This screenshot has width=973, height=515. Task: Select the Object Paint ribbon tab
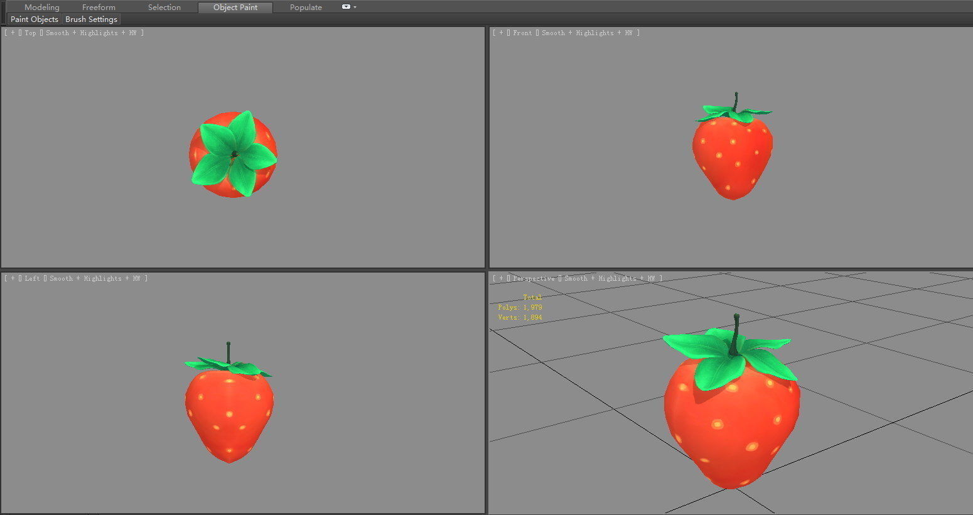click(x=235, y=8)
